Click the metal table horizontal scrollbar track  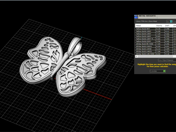pos(157,56)
